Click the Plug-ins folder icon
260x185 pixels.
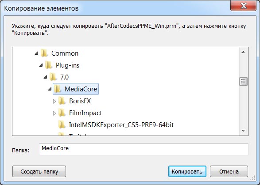49,65
